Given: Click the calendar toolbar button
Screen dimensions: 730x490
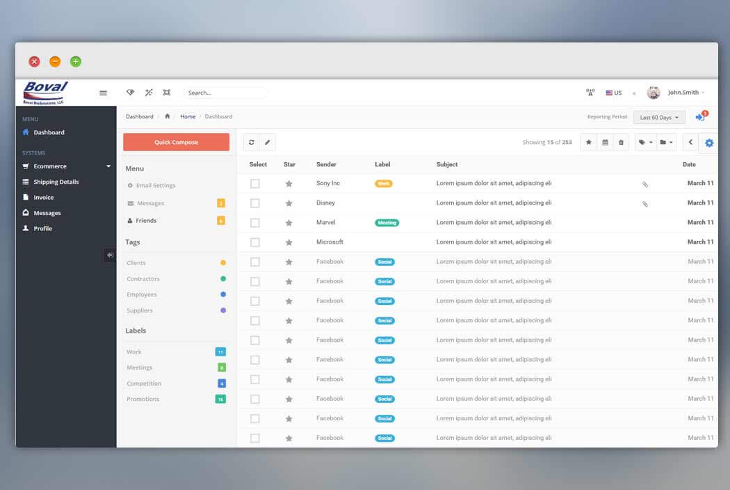Looking at the screenshot, I should pos(605,142).
